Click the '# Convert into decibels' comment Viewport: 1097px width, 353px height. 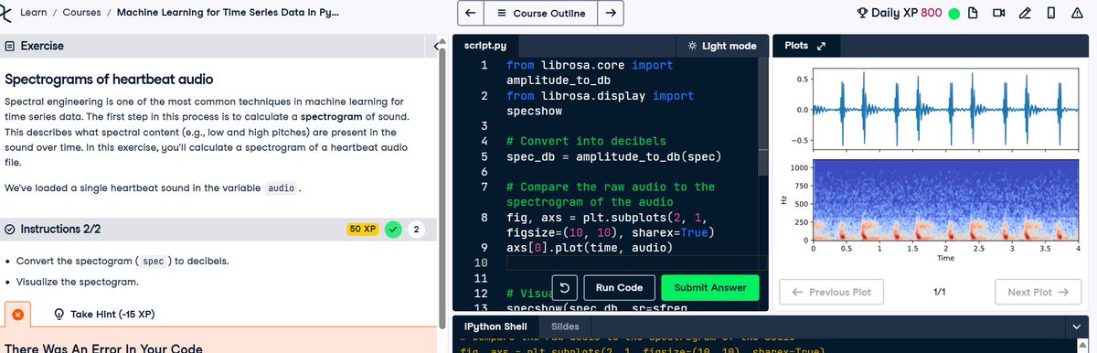pos(586,141)
